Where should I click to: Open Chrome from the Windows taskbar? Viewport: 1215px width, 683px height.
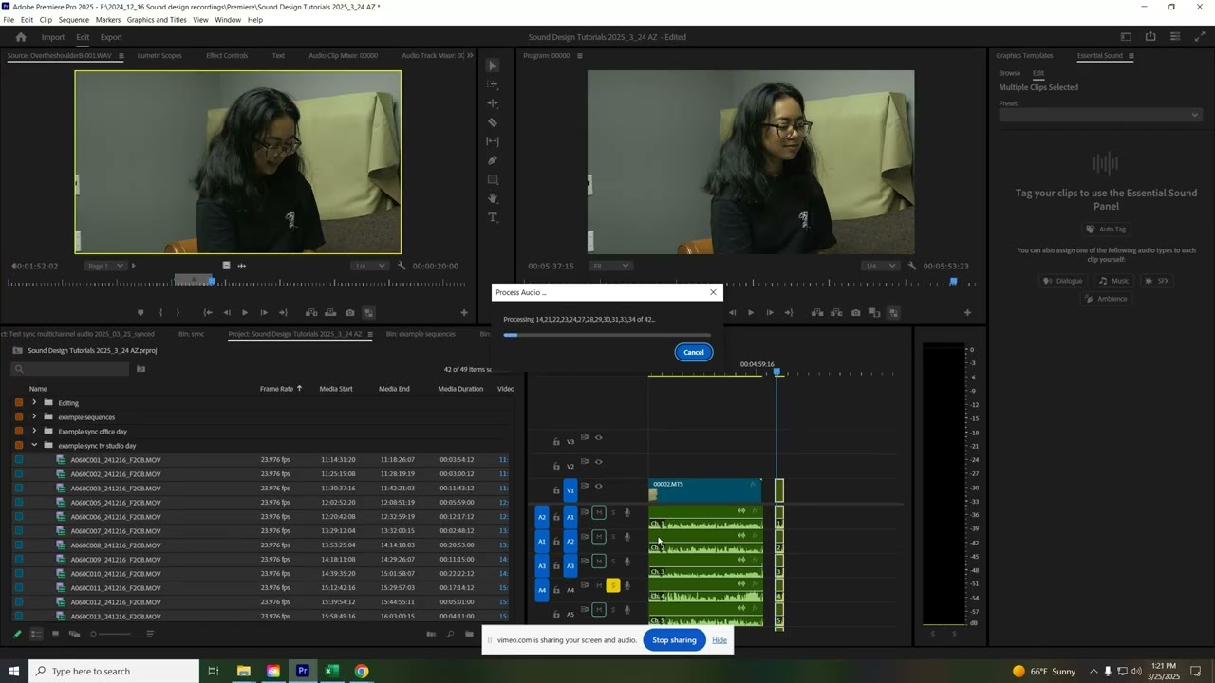click(x=362, y=671)
